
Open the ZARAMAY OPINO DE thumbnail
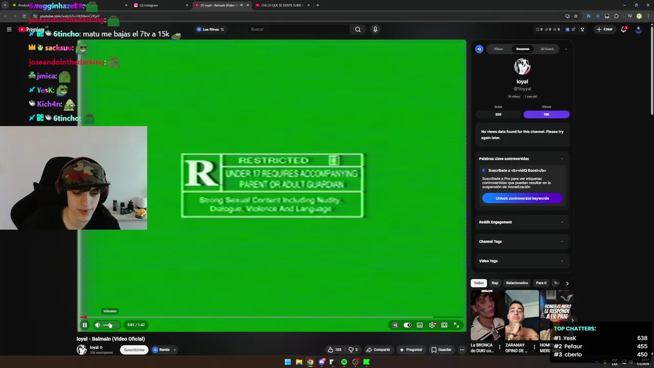click(x=522, y=315)
